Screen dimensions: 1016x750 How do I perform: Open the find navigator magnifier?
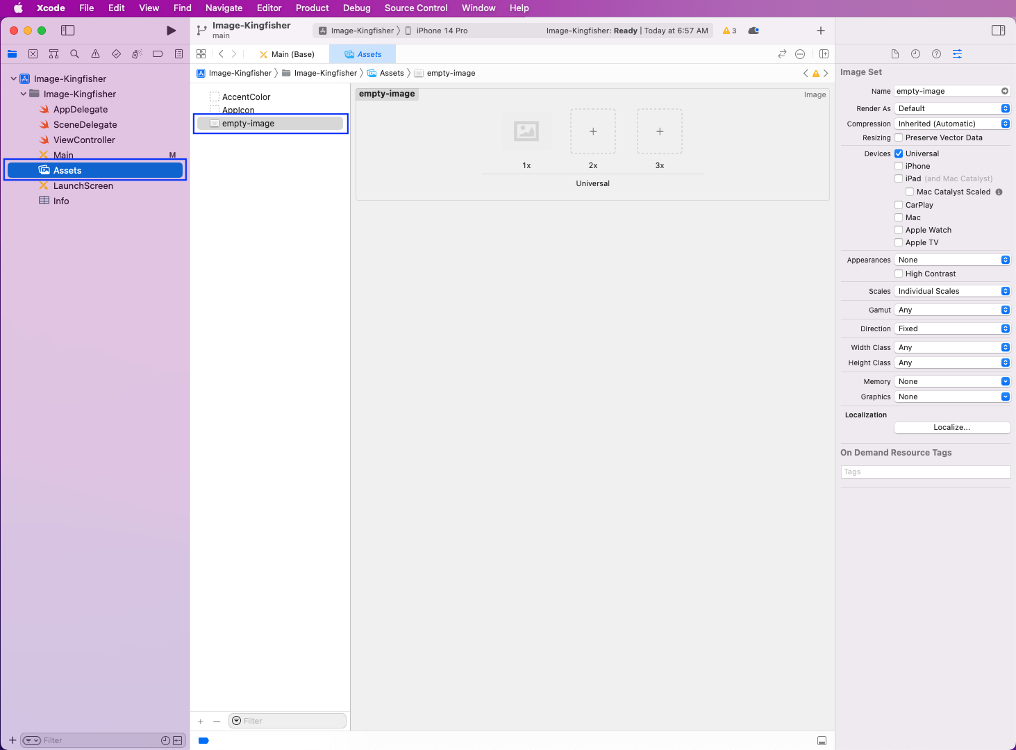[74, 54]
